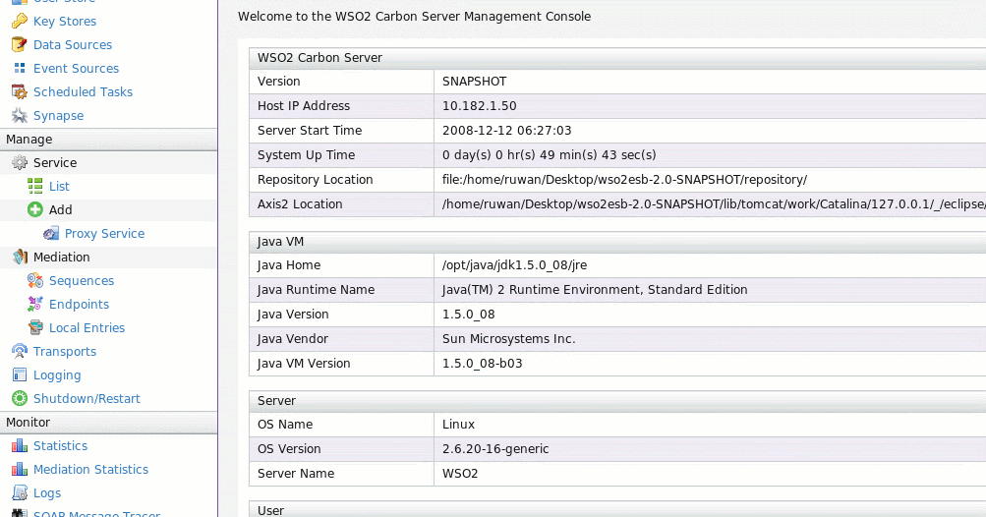
Task: Open the Logs viewer link
Action: pyautogui.click(x=47, y=493)
